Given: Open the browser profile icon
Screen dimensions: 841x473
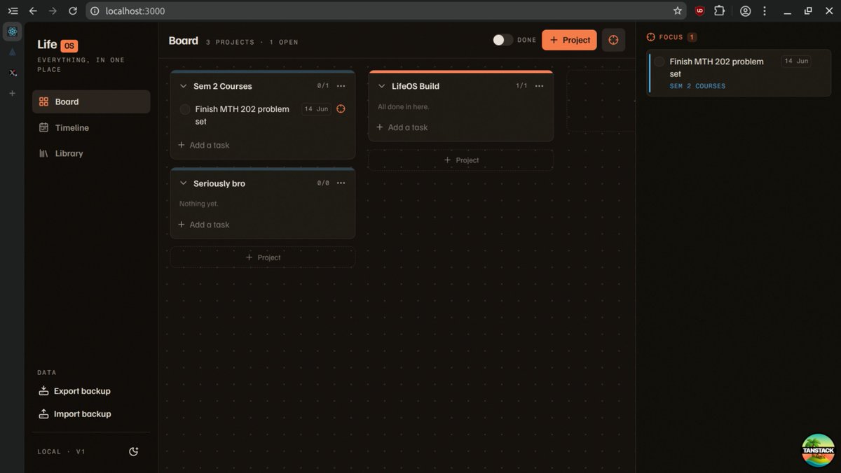Looking at the screenshot, I should click(x=745, y=10).
